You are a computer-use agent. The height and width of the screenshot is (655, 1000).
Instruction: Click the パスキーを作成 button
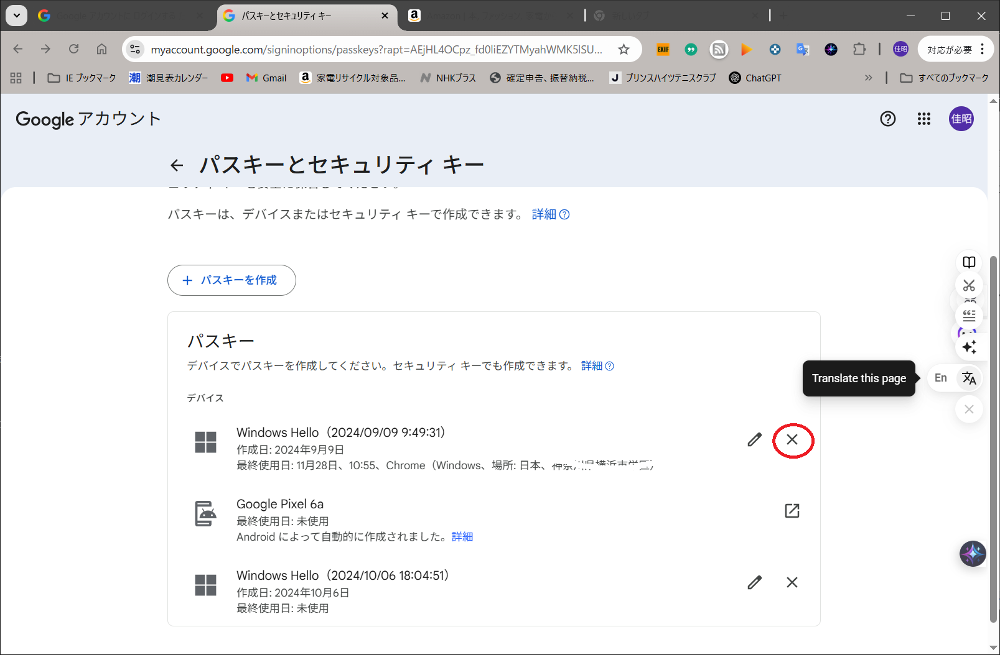[x=231, y=280]
